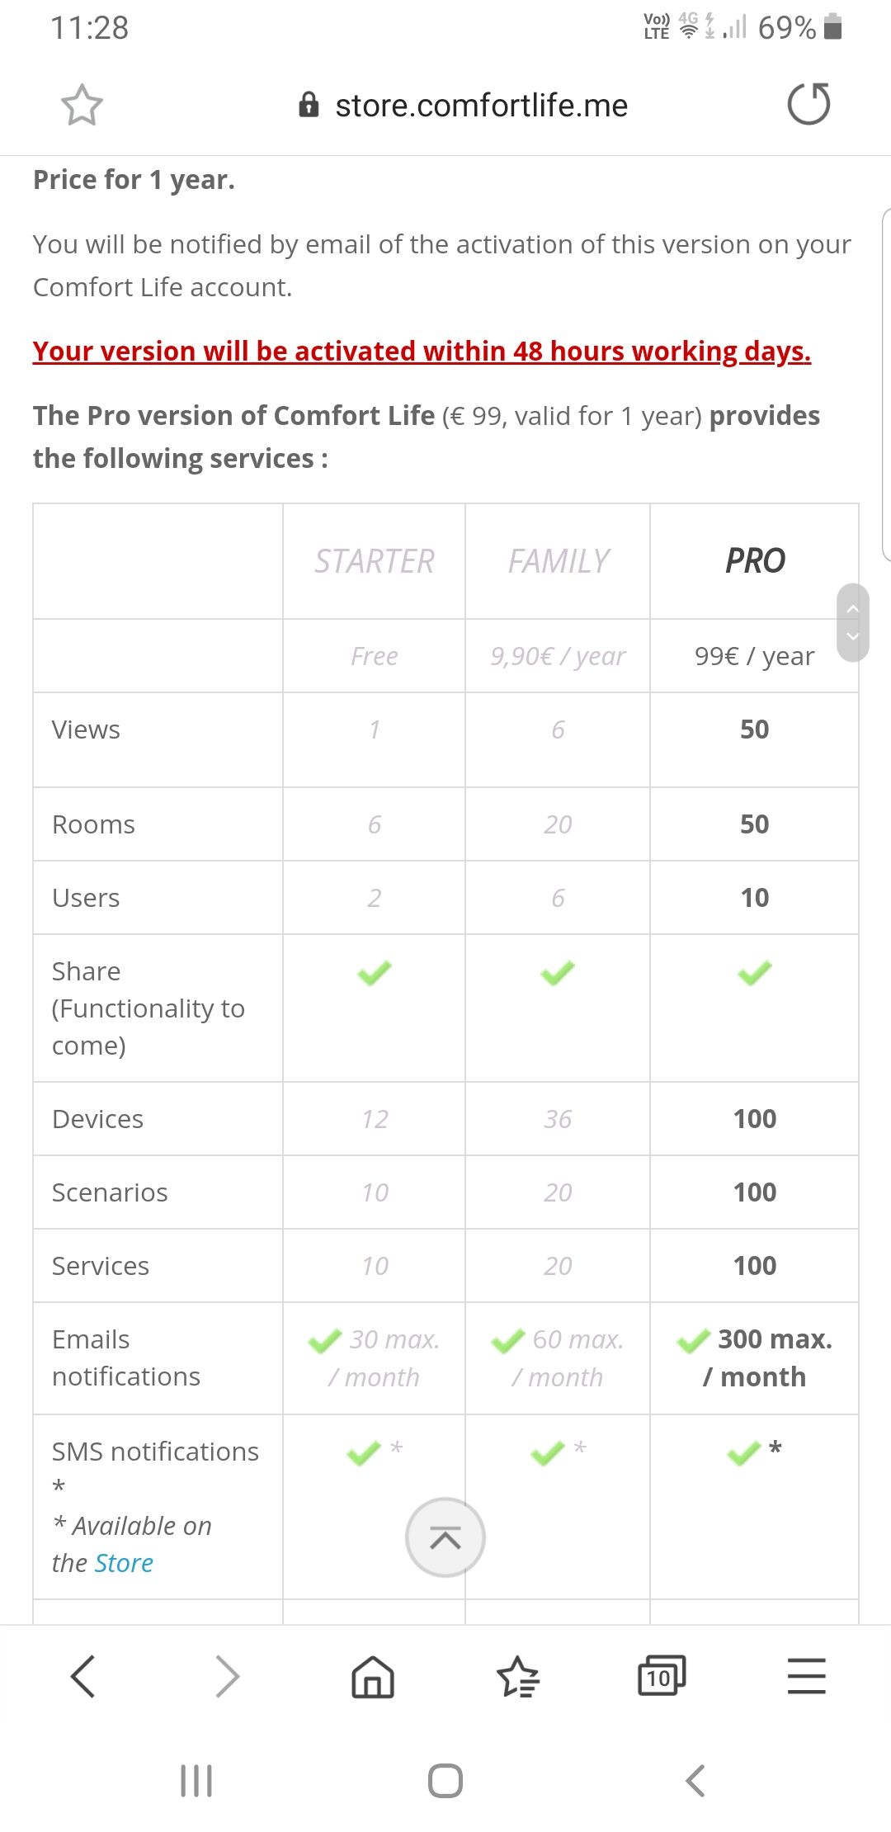Bookmark this page with the star icon
Viewport: 891px width, 1832px height.
pyautogui.click(x=82, y=105)
